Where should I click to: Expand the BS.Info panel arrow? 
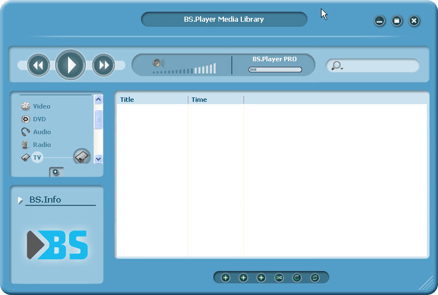coord(21,200)
